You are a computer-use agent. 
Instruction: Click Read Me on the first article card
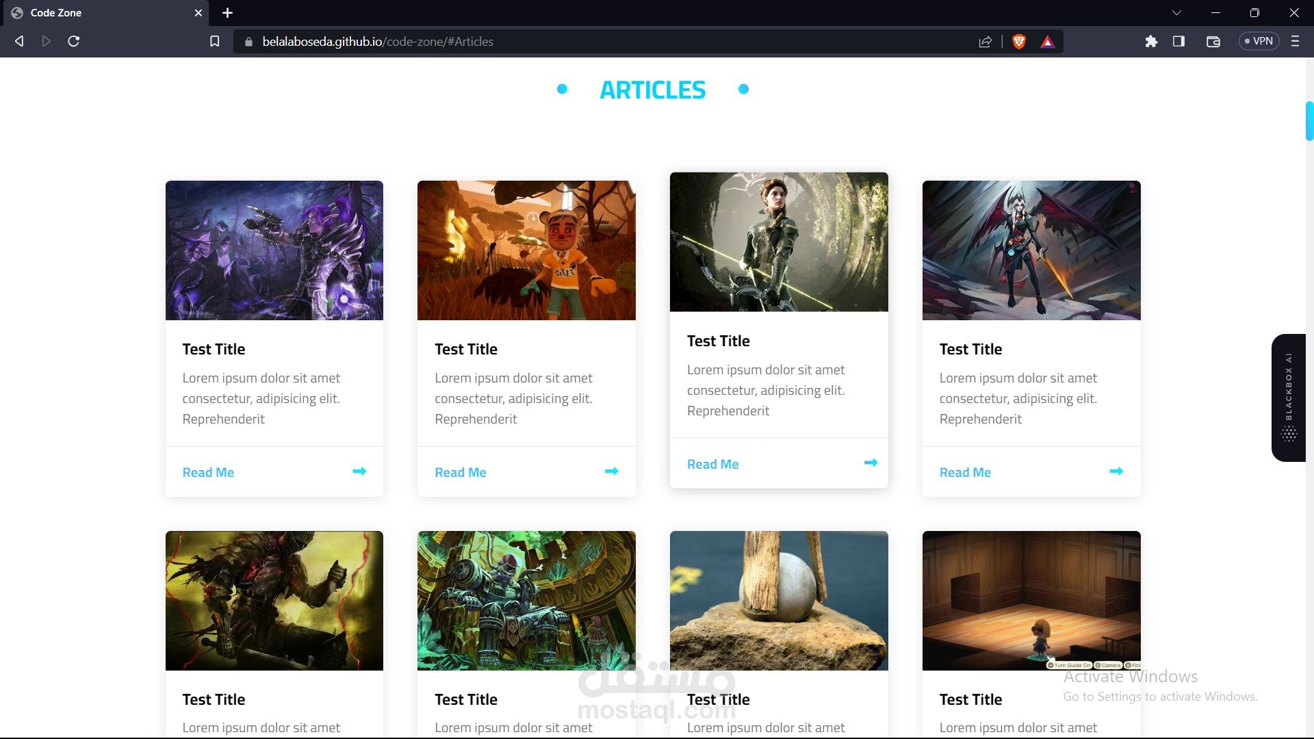208,473
